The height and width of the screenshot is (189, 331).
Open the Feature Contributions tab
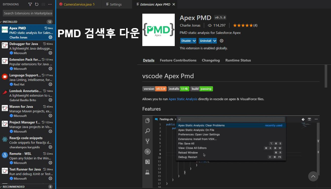[178, 60]
